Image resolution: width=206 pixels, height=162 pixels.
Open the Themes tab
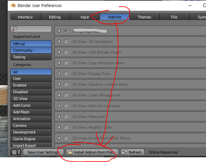coord(144,17)
